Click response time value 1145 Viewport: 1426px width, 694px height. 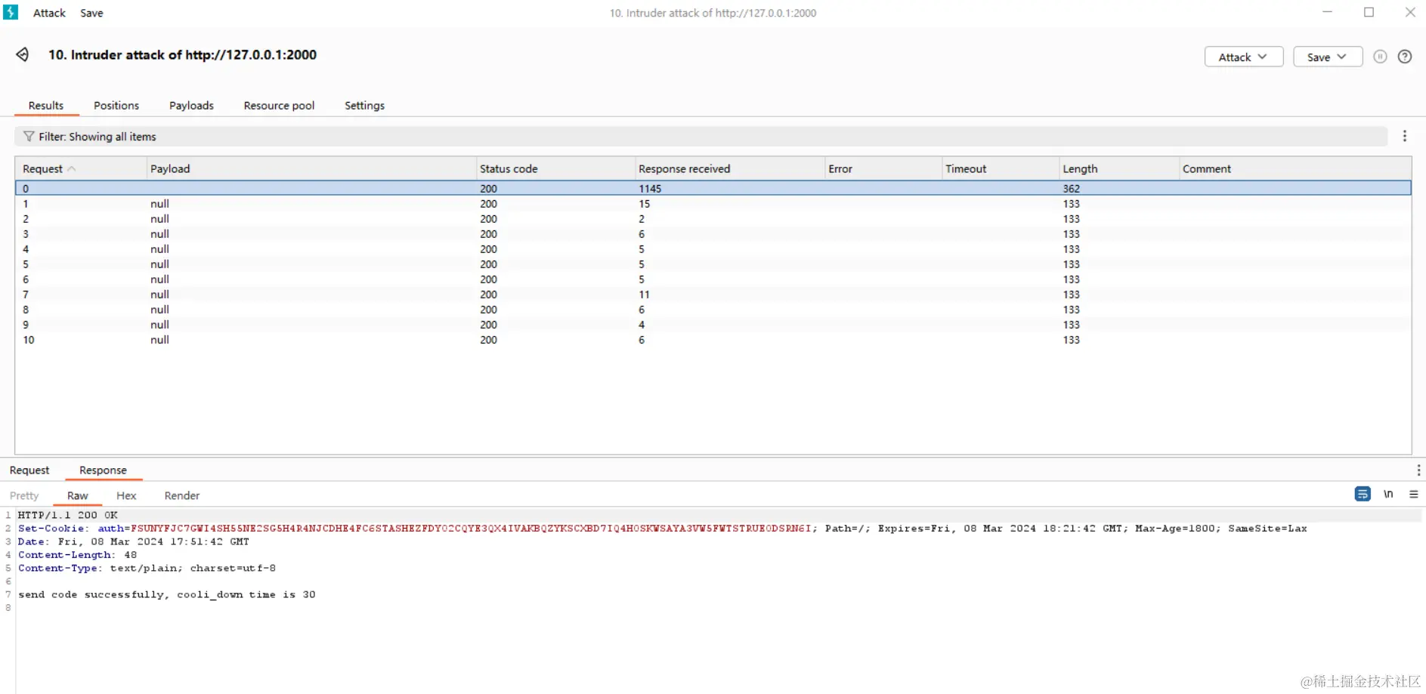pos(650,188)
